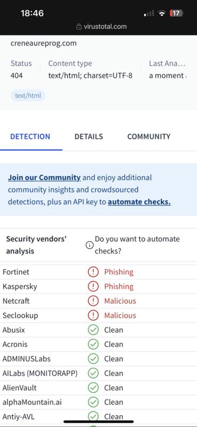Tap the lock icon beside virustotal.com
The image size is (197, 427).
click(79, 27)
